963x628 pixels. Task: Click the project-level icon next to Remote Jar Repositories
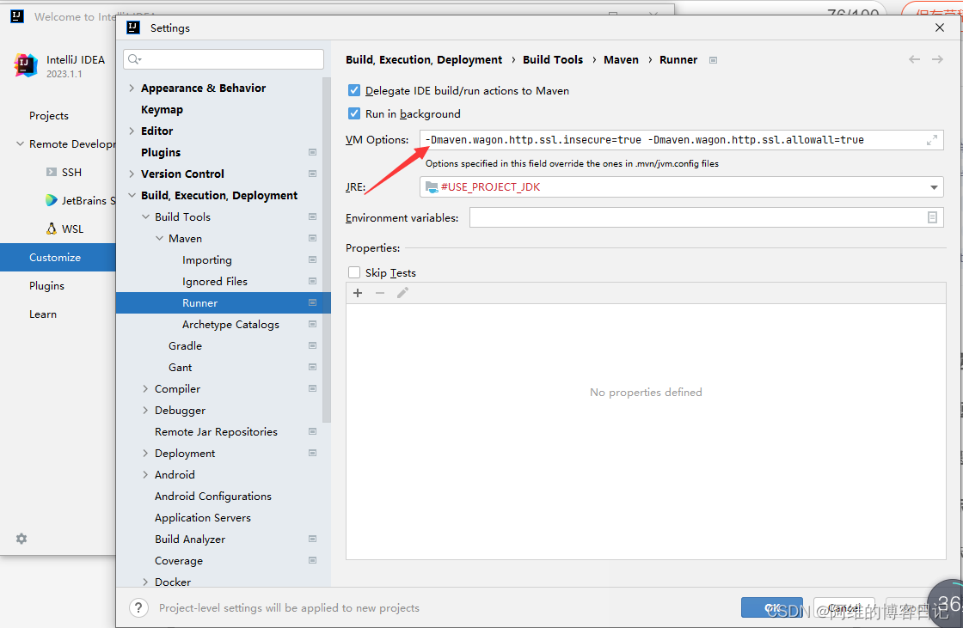pos(313,431)
